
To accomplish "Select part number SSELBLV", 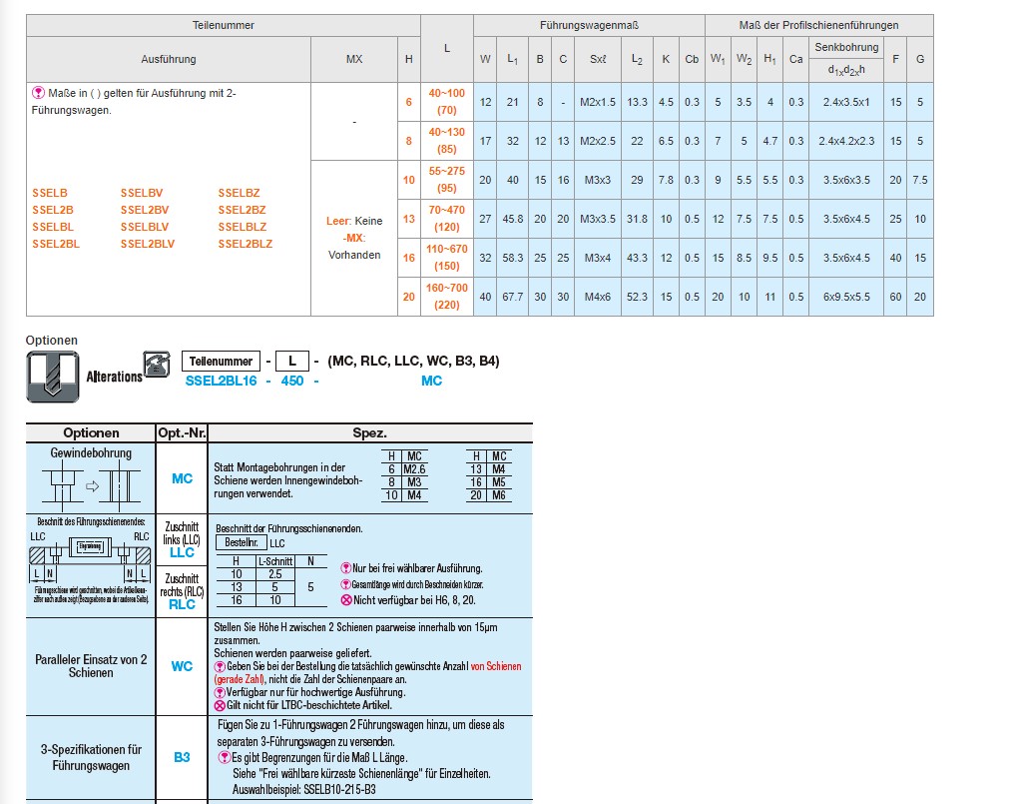I will [x=145, y=227].
